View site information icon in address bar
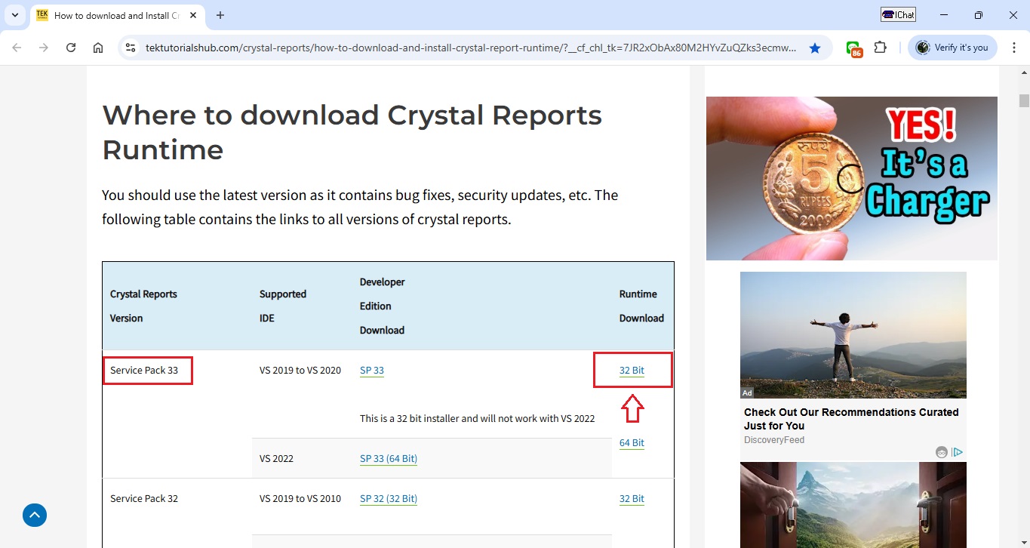Image resolution: width=1030 pixels, height=548 pixels. 131,48
